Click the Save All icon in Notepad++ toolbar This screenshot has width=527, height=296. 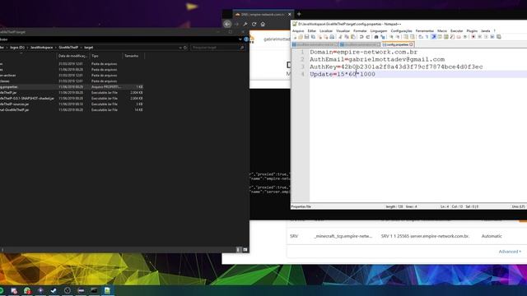pos(313,37)
